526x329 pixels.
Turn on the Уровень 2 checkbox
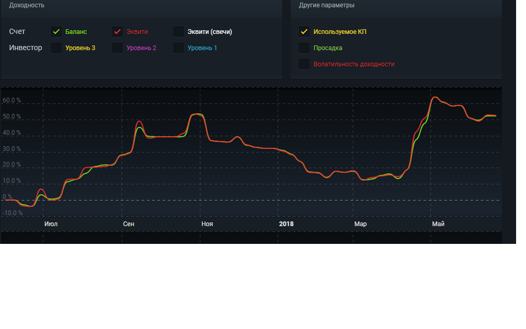coord(117,48)
